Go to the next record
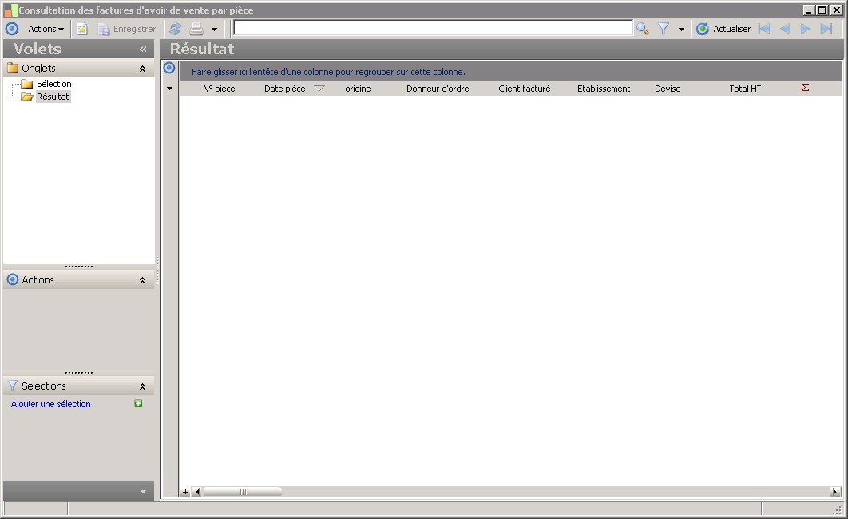848x519 pixels. pyautogui.click(x=805, y=29)
